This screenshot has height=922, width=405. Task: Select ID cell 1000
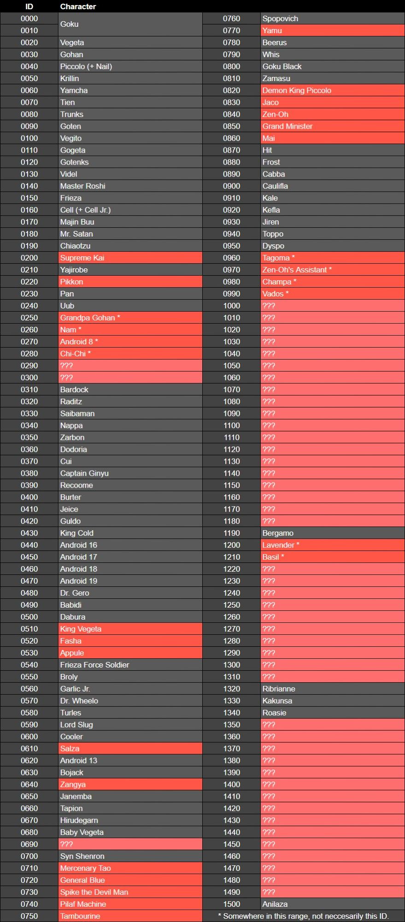pyautogui.click(x=231, y=306)
